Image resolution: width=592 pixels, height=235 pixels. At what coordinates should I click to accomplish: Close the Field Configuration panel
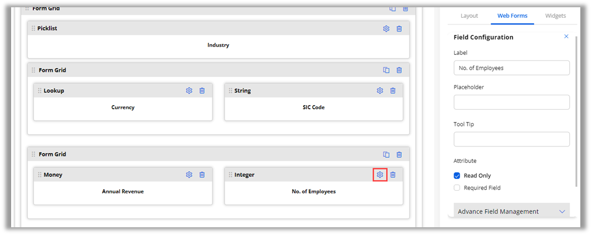pos(566,37)
